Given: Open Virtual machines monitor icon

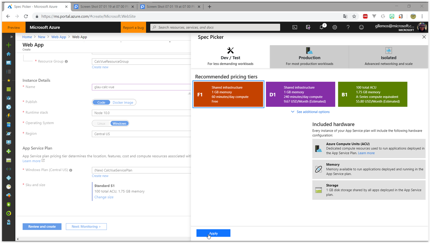Looking at the screenshot, I should tap(9, 142).
